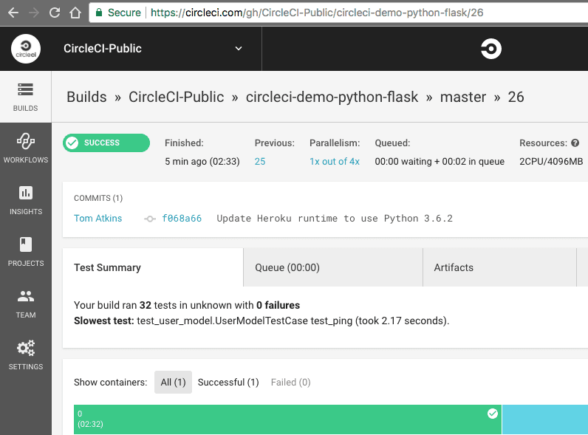Show All (1) containers filter

(174, 382)
